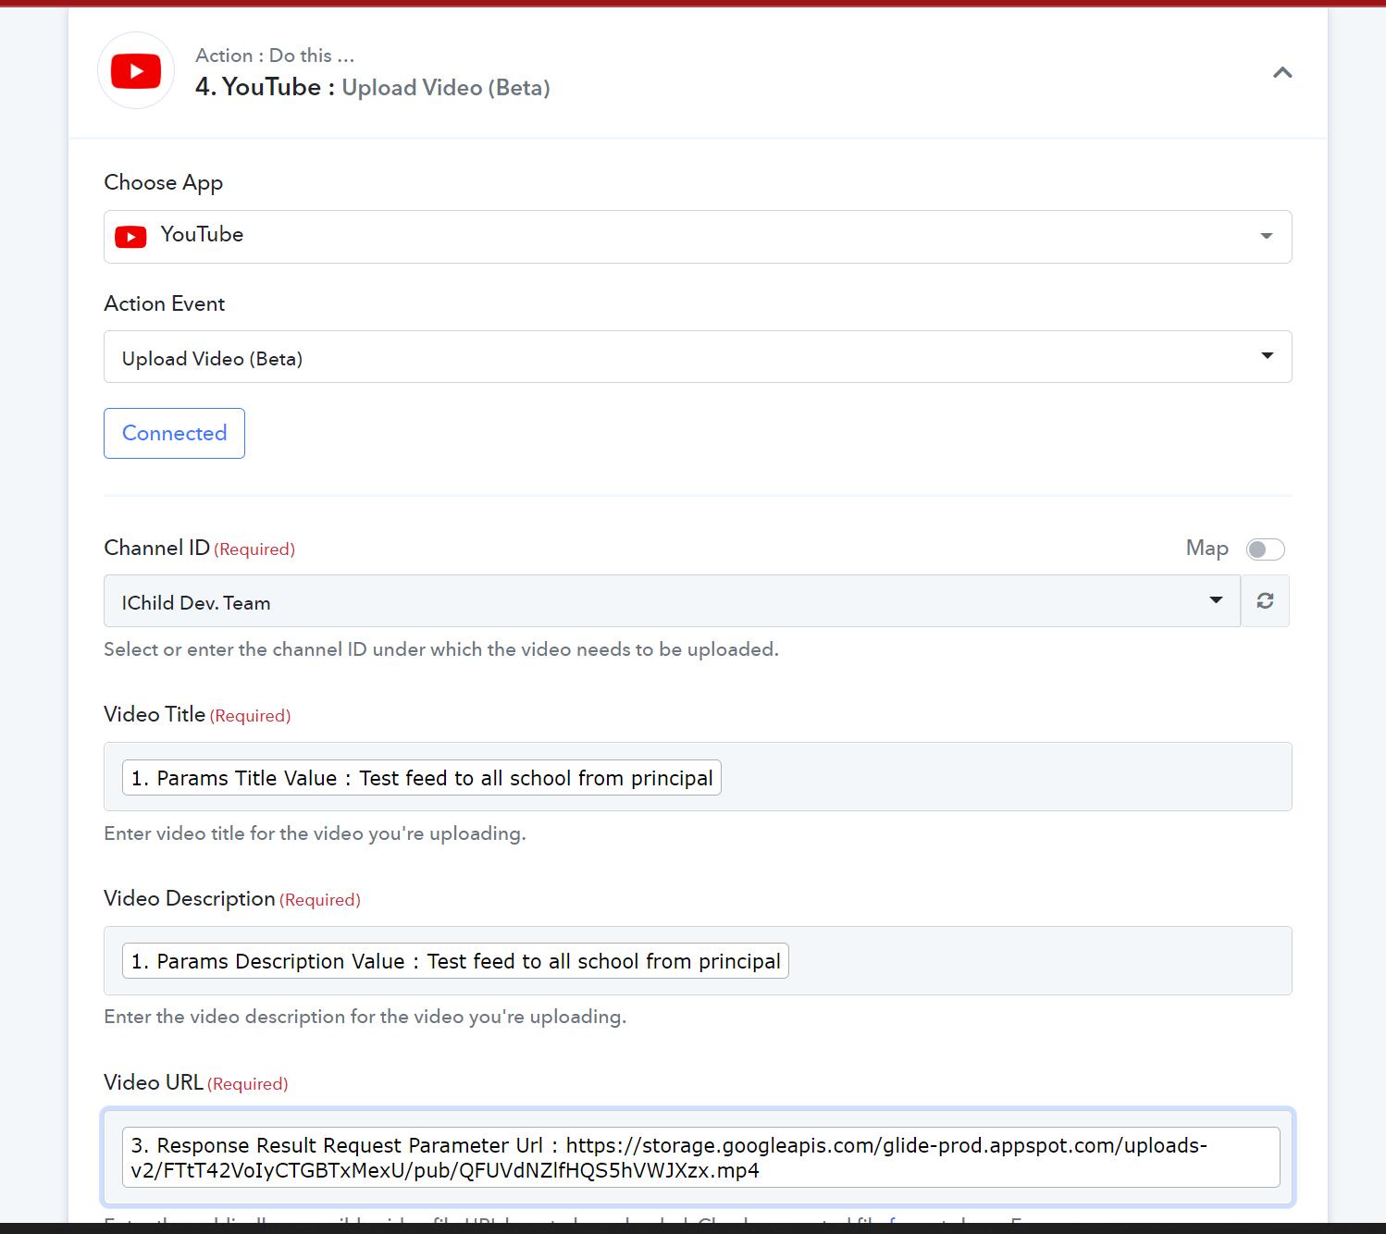Refresh the Channel ID list
Viewport: 1386px width, 1234px height.
(1265, 601)
